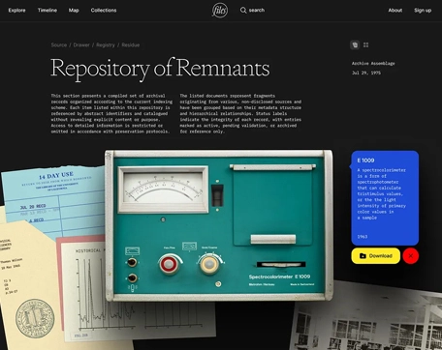Switch to the grid view icon
Viewport: 442px width, 350px height.
click(365, 44)
